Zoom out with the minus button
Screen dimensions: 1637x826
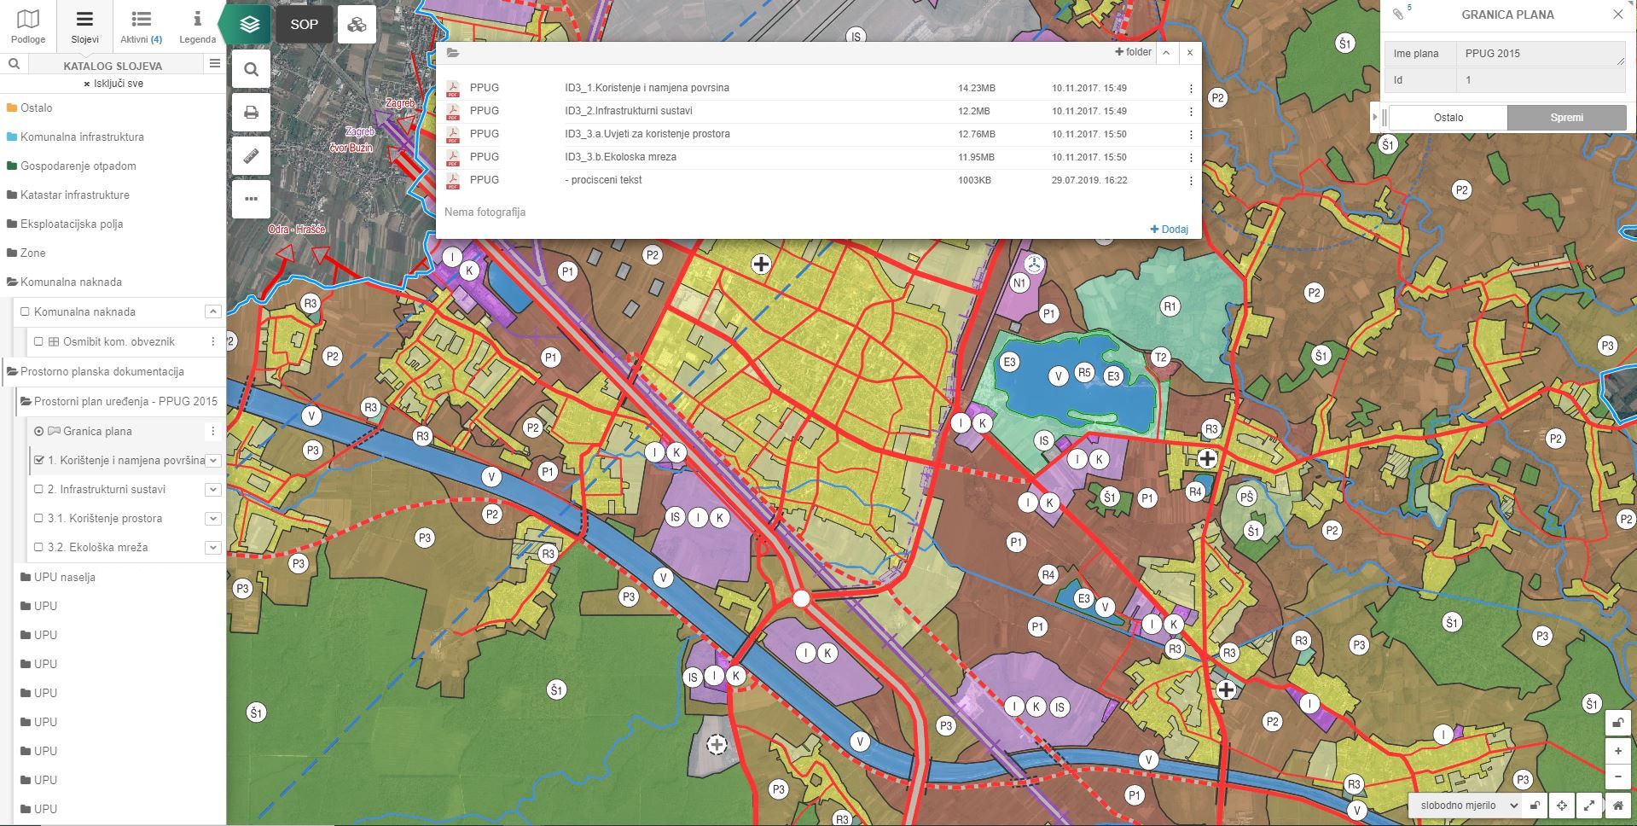point(1618,777)
